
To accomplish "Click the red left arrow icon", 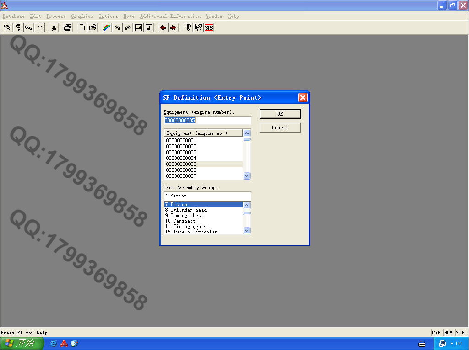I will 163,27.
